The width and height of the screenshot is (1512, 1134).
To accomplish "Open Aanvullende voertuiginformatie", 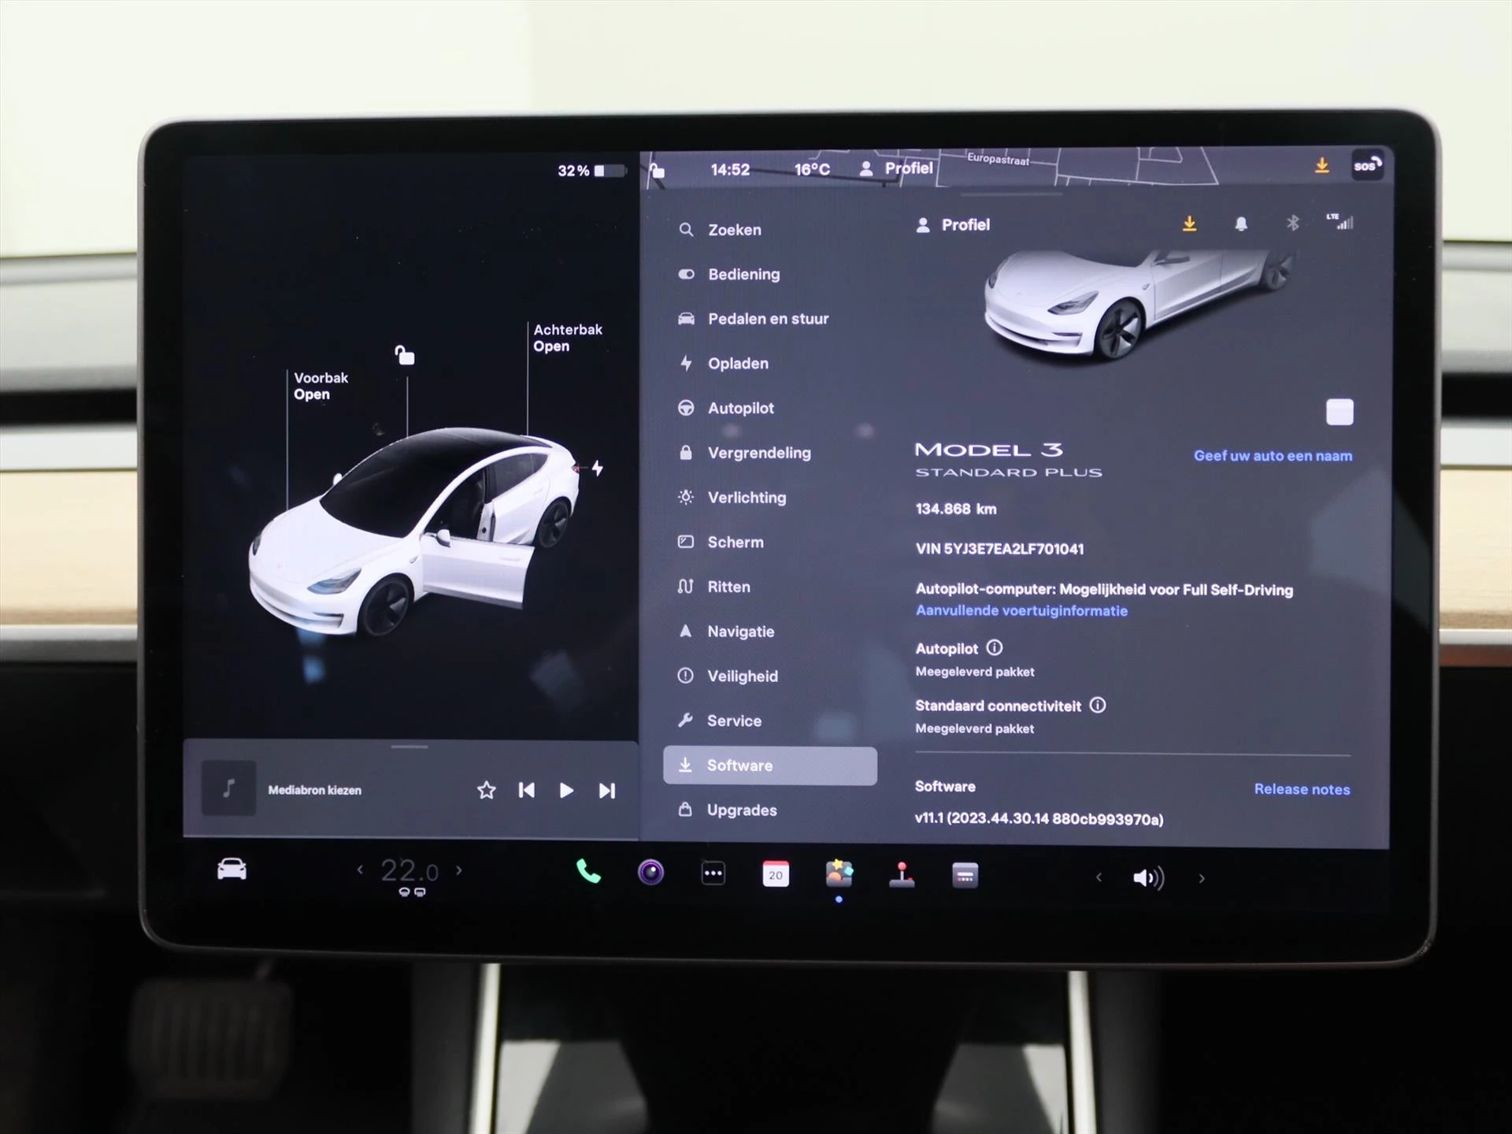I will [x=1021, y=610].
